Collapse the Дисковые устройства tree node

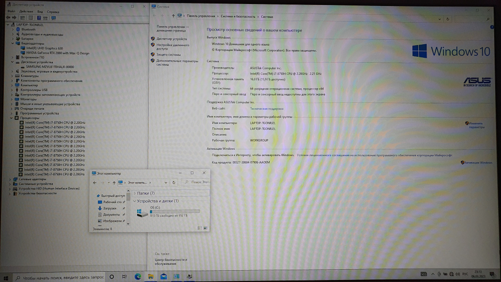[13, 62]
